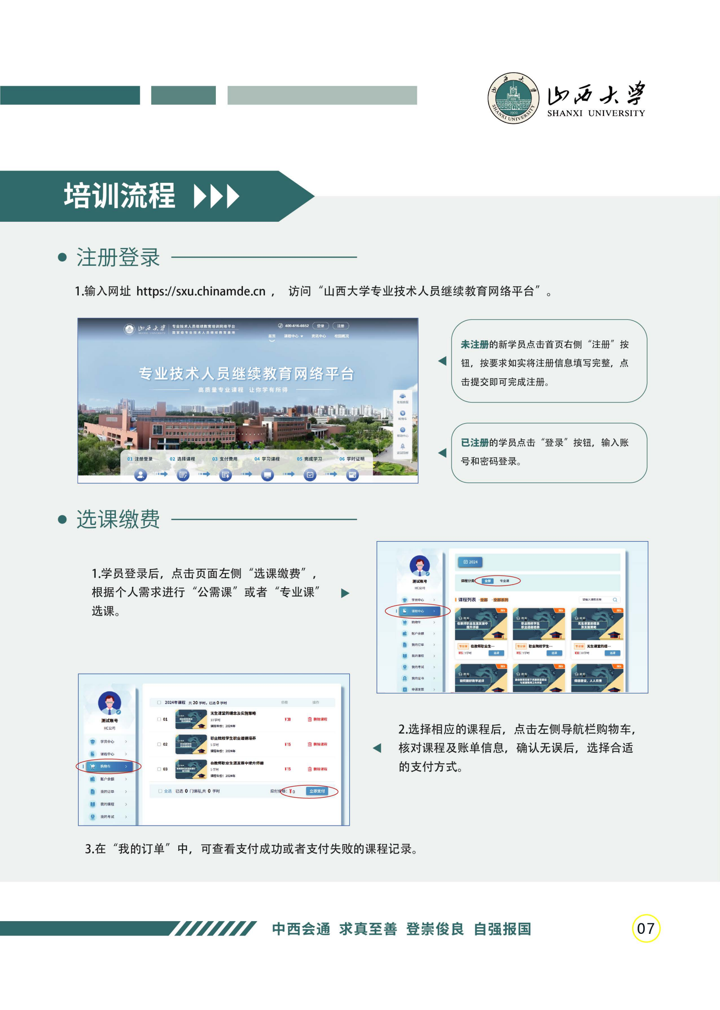The image size is (720, 1010).
Task: Click the 职业院校学生职业道德培养 thumbnail in cart
Action: point(190,745)
